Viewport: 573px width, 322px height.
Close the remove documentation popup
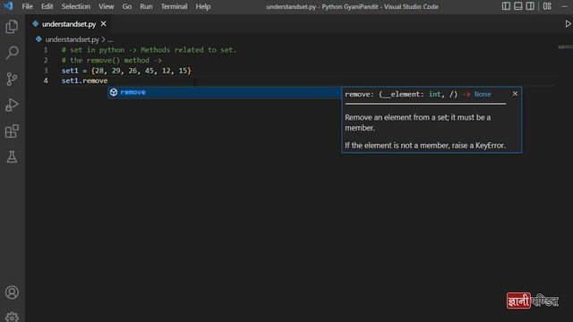coord(515,94)
